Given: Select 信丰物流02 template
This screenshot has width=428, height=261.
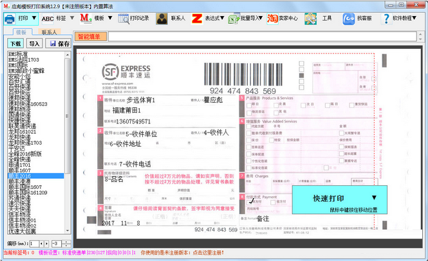Looking at the screenshot, I should [22, 226].
